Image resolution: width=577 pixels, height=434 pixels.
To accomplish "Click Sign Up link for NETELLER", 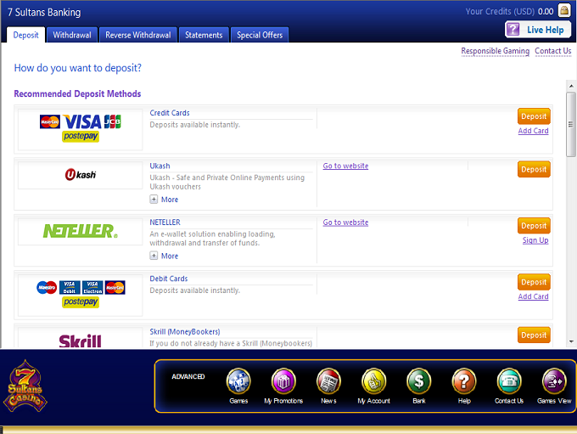I will (x=535, y=240).
